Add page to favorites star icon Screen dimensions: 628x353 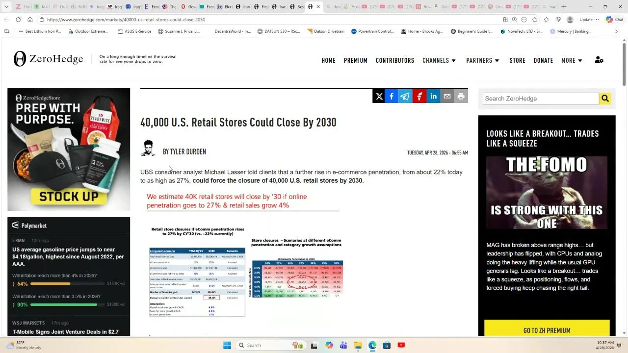(535, 20)
